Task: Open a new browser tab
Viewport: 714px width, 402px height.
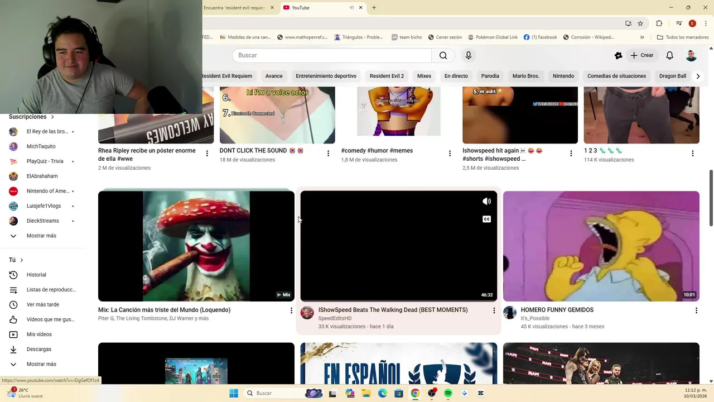Action: pyautogui.click(x=374, y=8)
